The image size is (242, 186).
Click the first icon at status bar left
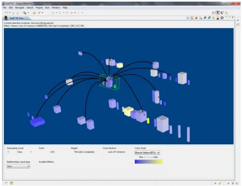click(x=6, y=183)
